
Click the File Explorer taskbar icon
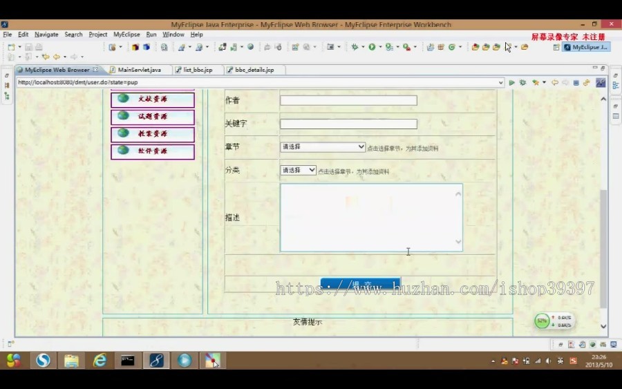(x=71, y=360)
